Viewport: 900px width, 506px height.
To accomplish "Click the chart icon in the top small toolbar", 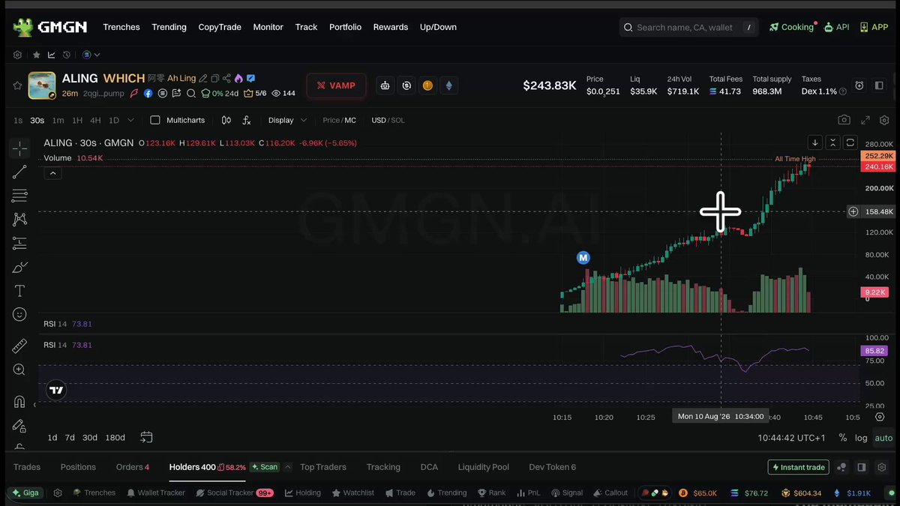I will point(51,55).
